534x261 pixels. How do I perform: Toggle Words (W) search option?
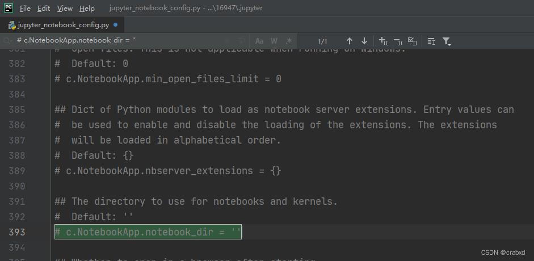[x=274, y=41]
